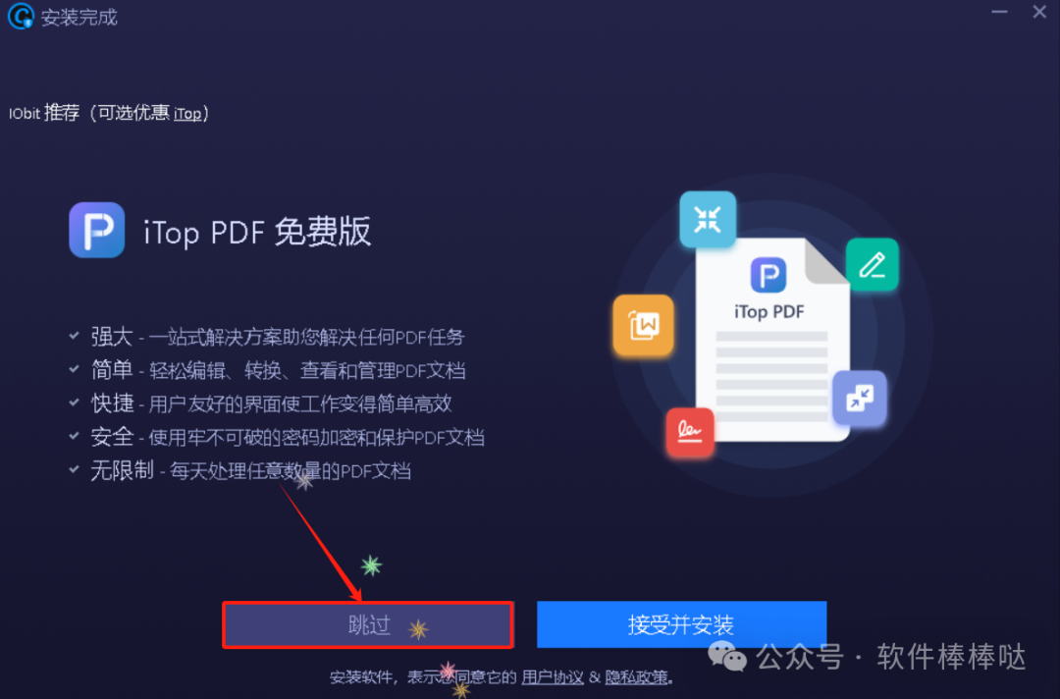Click the IObit installer logo in title bar
The width and height of the screenshot is (1060, 699).
tap(21, 16)
